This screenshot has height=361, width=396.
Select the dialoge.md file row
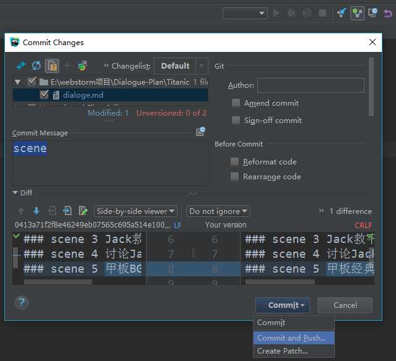[110, 95]
